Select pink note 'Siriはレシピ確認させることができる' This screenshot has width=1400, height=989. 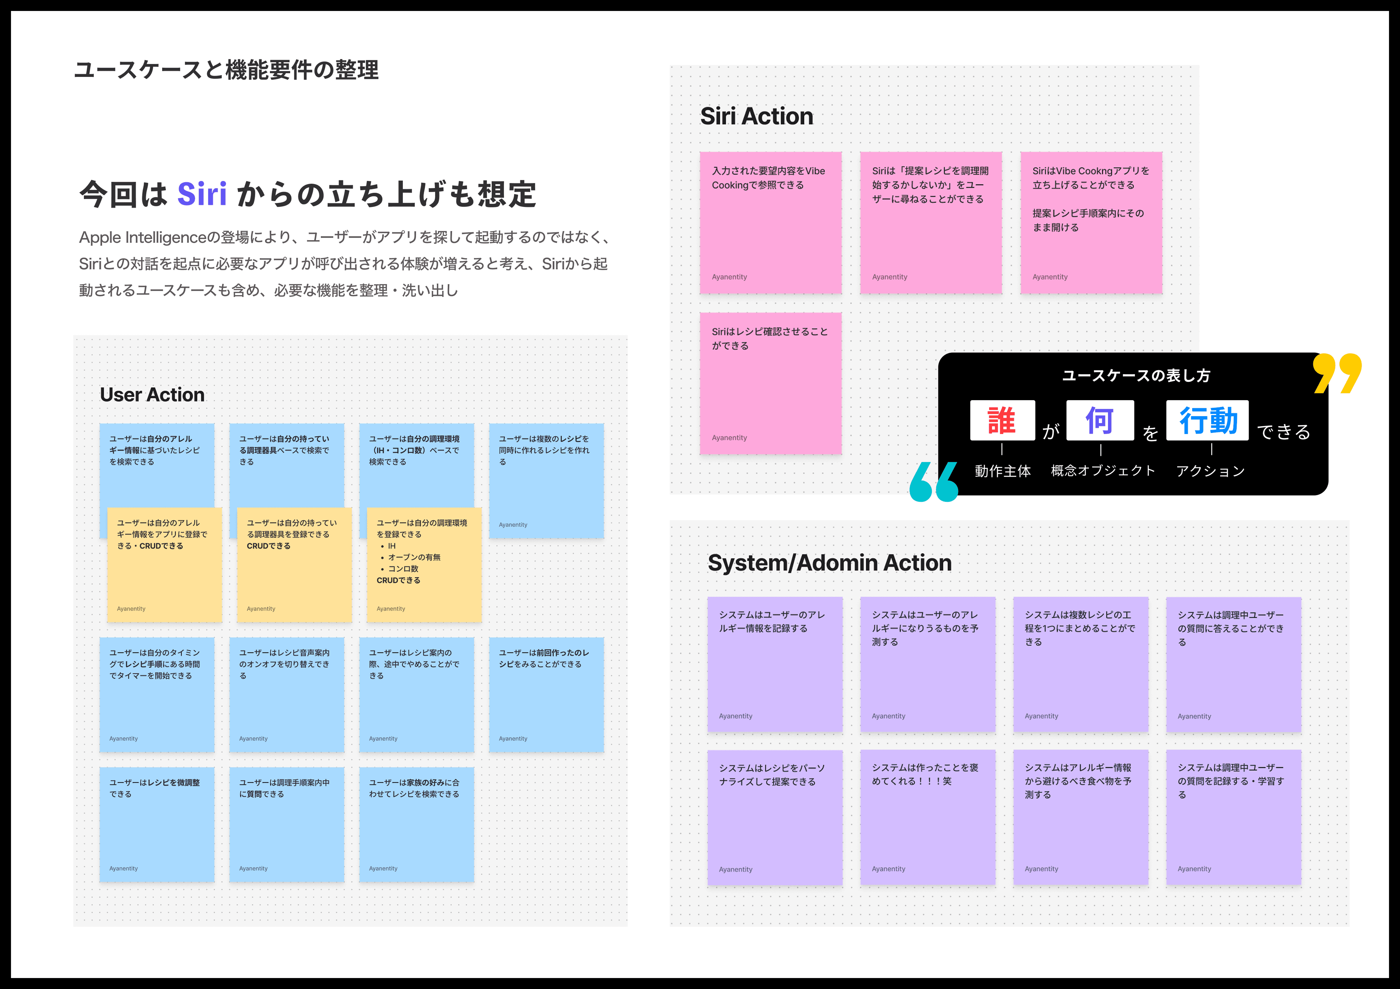click(771, 383)
